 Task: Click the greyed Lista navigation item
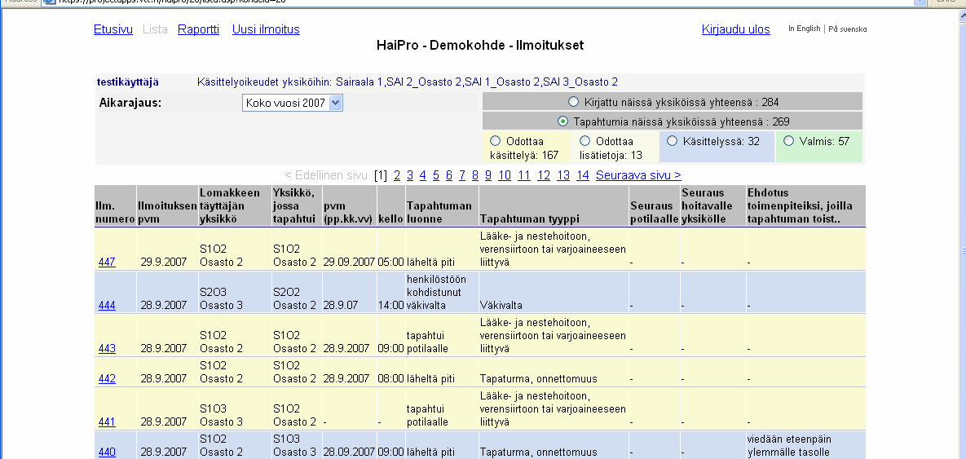coord(155,29)
